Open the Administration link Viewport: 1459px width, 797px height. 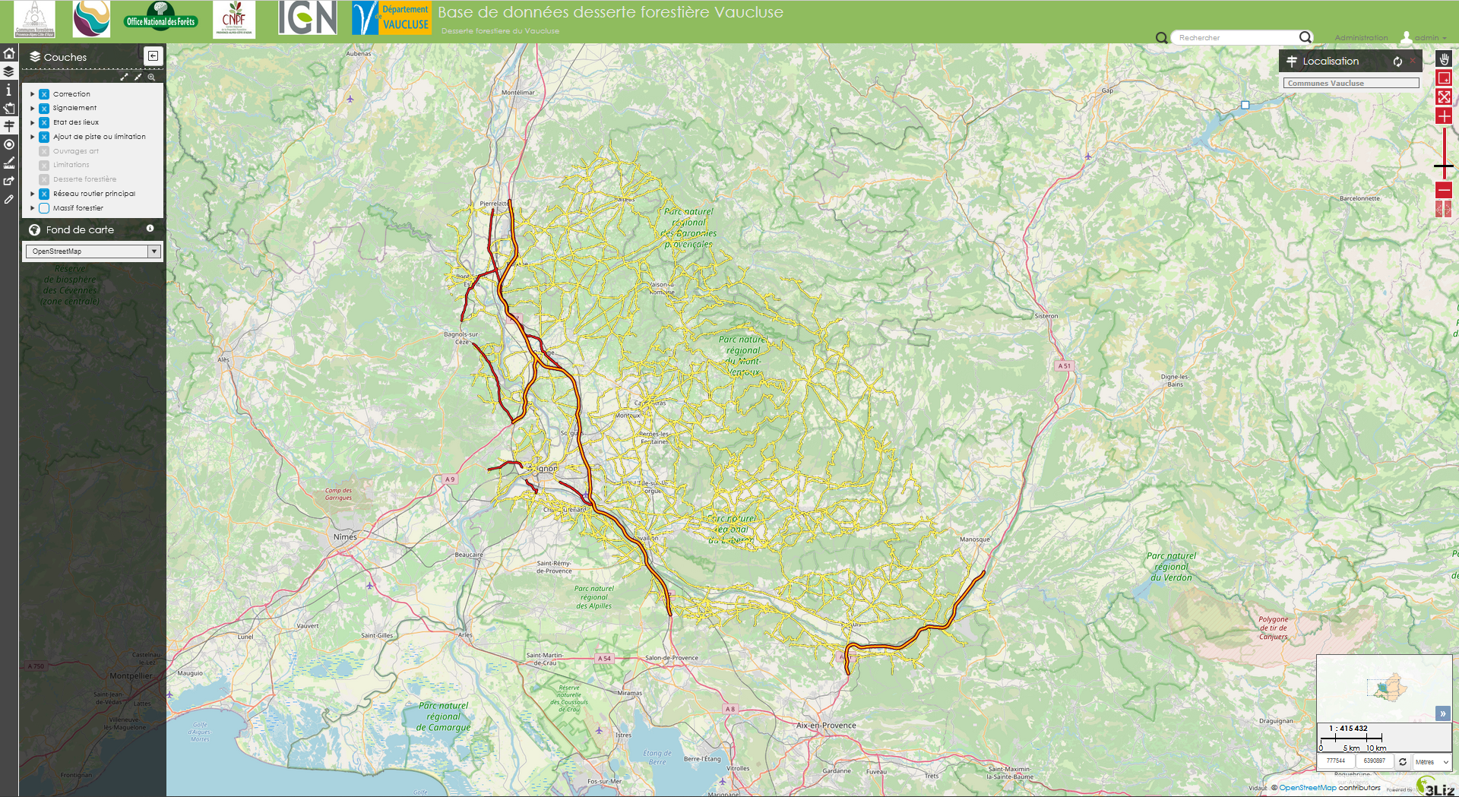(1361, 37)
